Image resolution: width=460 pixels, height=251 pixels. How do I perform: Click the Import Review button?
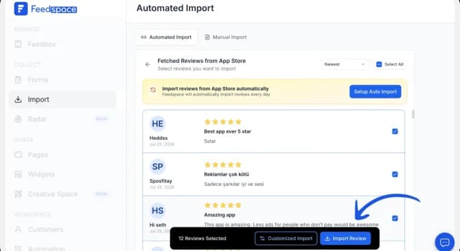point(345,239)
